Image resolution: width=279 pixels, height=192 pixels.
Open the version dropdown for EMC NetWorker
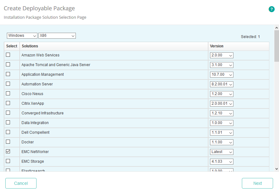coord(222,152)
